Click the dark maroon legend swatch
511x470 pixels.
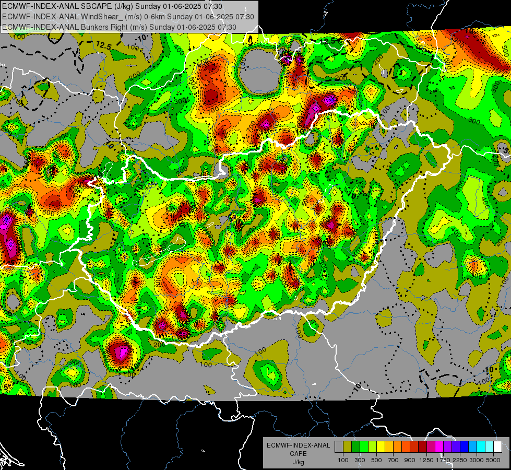coord(422,447)
